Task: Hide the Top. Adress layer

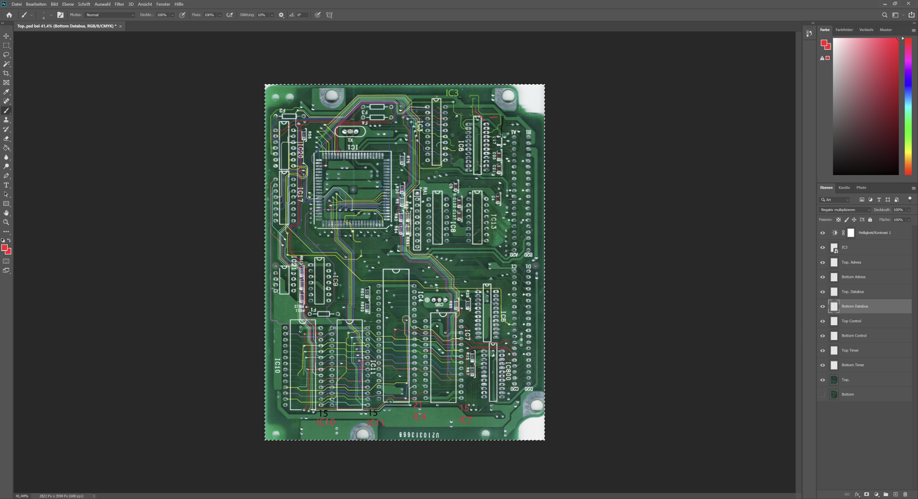Action: coord(822,262)
